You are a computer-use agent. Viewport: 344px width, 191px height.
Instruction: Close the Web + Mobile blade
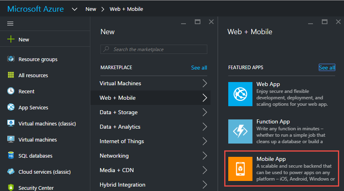338,22
